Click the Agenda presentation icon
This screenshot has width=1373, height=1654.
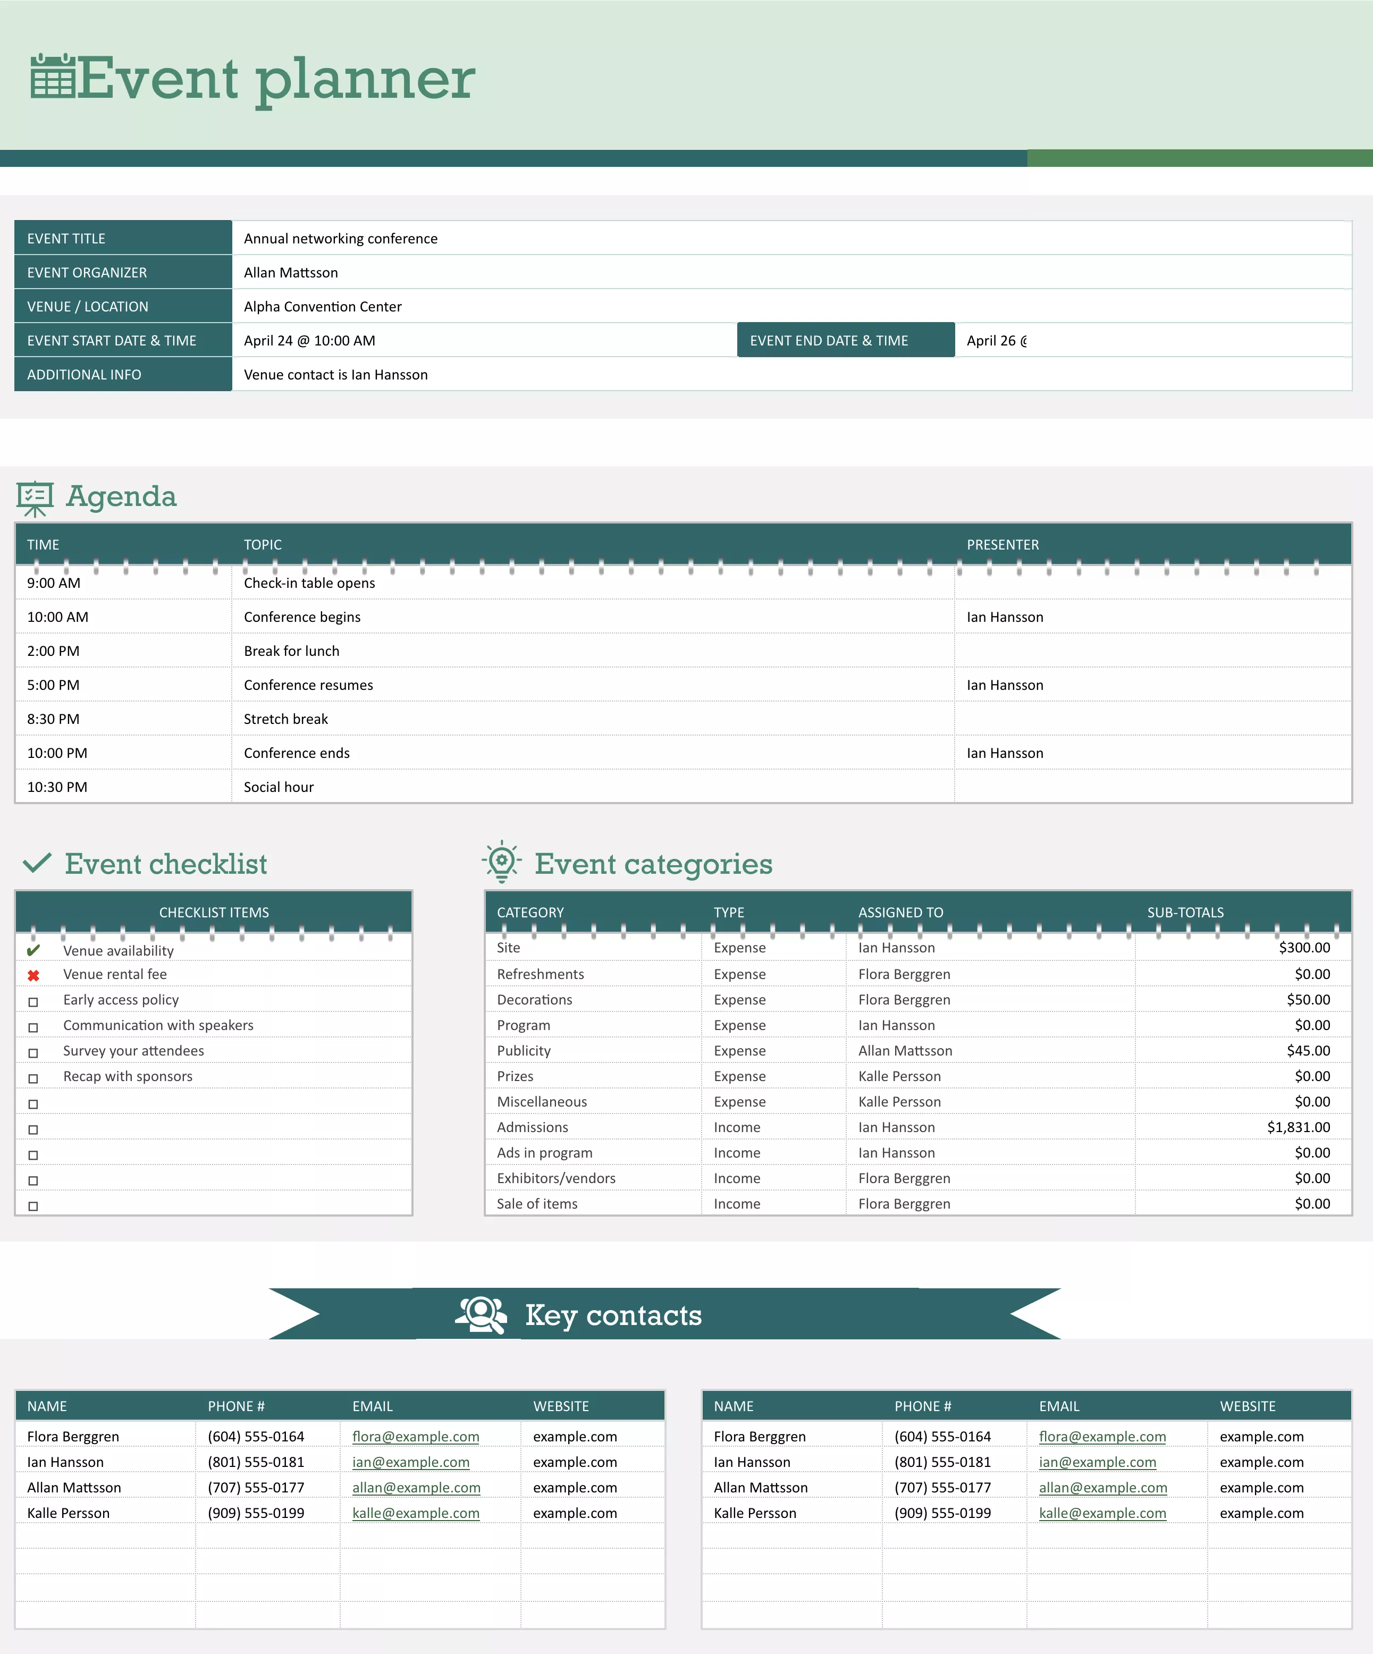35,495
